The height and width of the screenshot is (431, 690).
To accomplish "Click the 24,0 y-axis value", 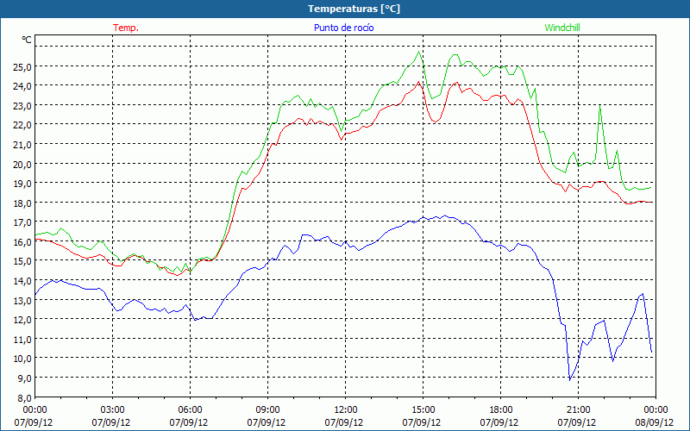I will [23, 86].
